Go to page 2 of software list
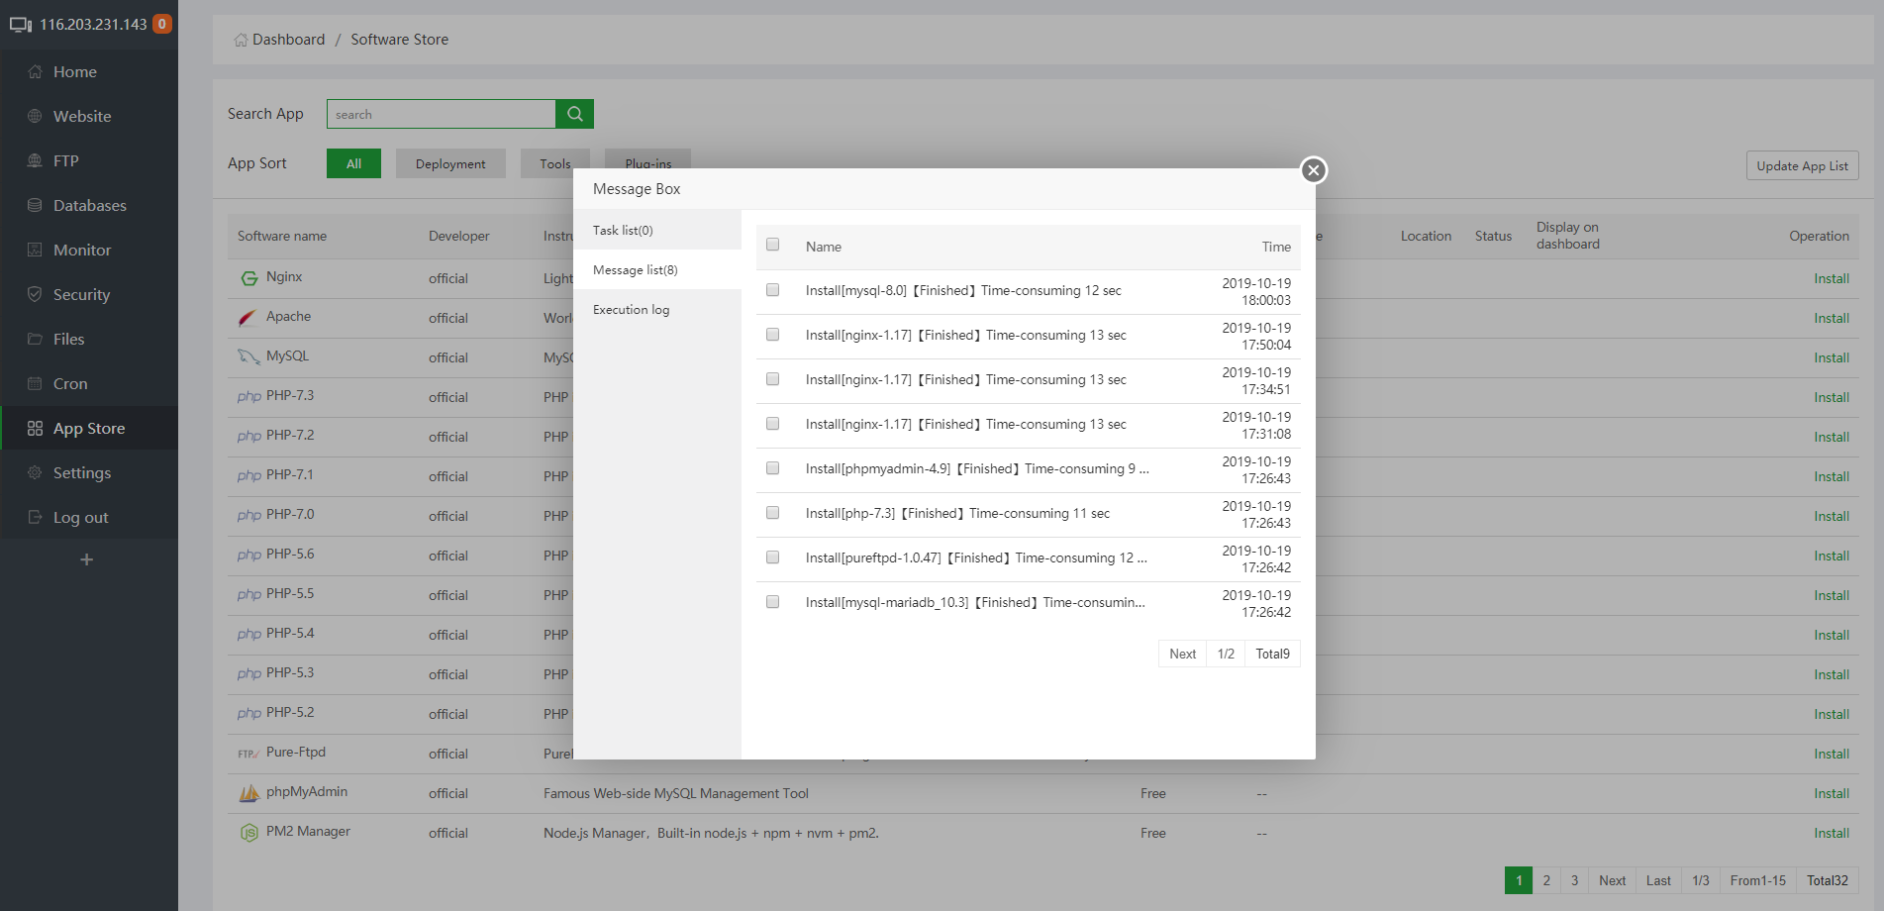Viewport: 1884px width, 911px height. pos(1546,880)
